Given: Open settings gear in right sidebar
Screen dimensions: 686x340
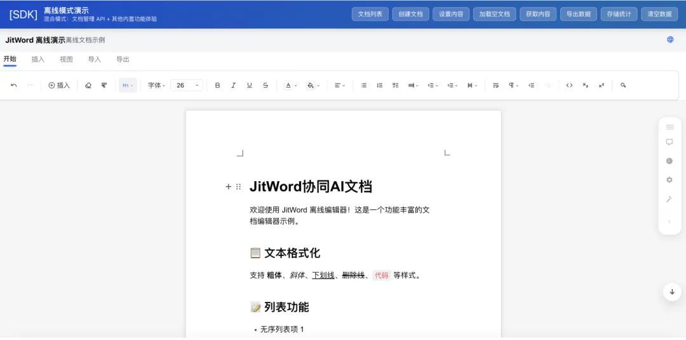Looking at the screenshot, I should (x=669, y=180).
